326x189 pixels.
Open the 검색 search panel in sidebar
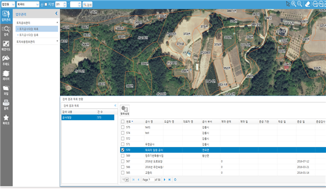6,31
